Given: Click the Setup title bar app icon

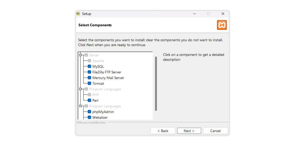Looking at the screenshot, I should pyautogui.click(x=78, y=14).
